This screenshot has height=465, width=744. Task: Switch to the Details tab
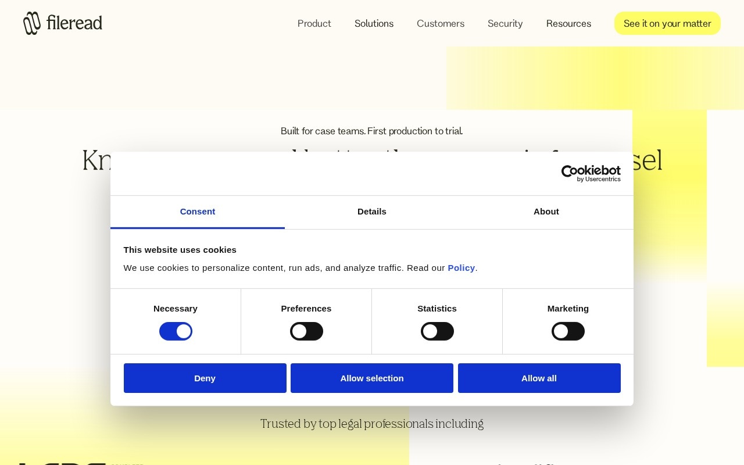(x=372, y=212)
